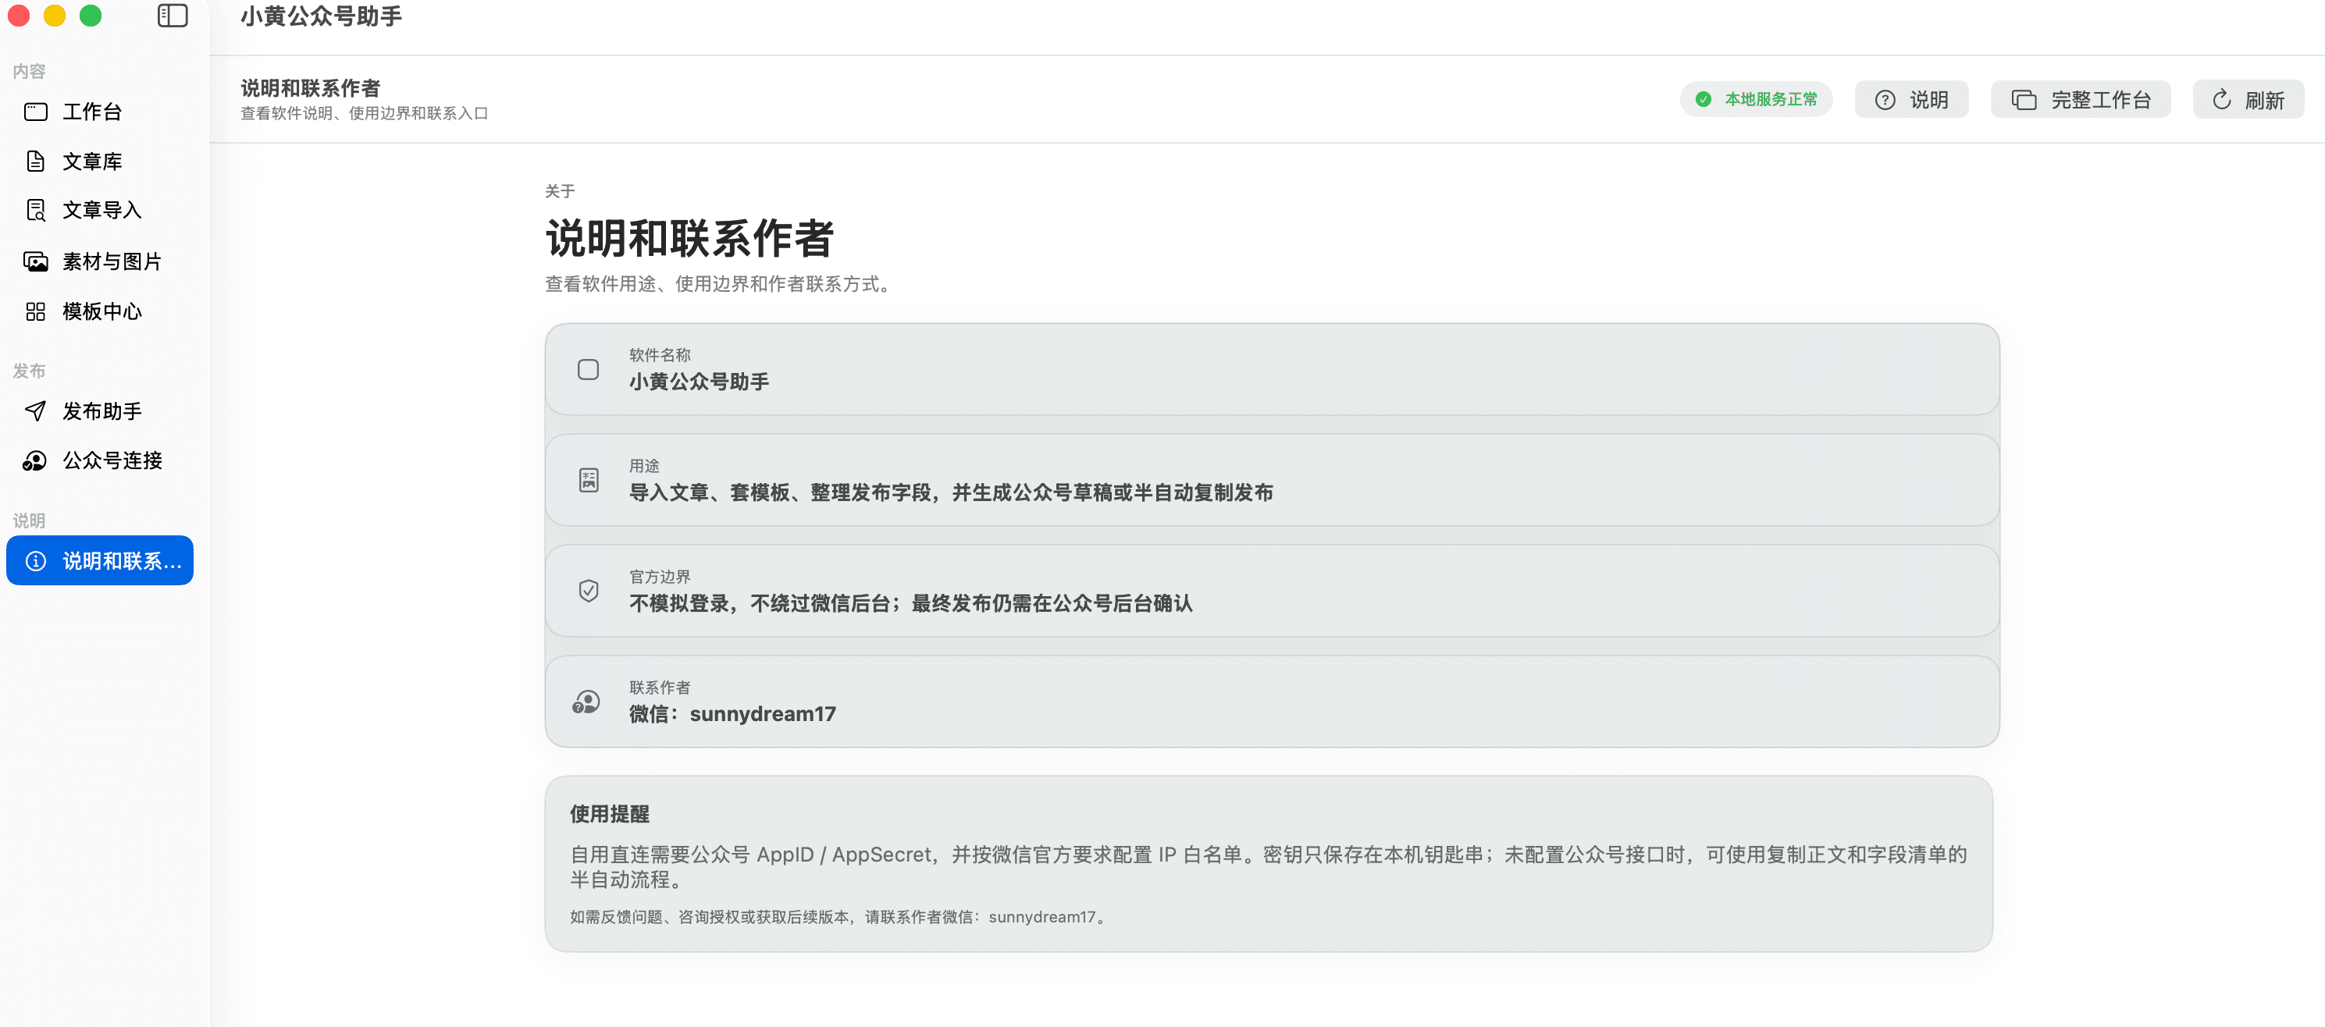The height and width of the screenshot is (1027, 2325).
Task: Click the square icon beside 软件名称
Action: coord(589,370)
